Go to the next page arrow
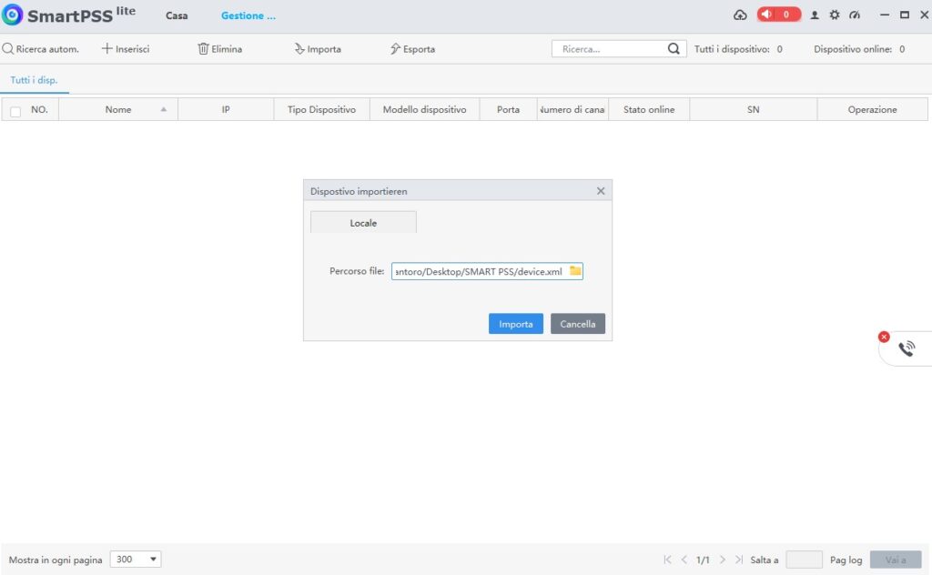 (720, 560)
